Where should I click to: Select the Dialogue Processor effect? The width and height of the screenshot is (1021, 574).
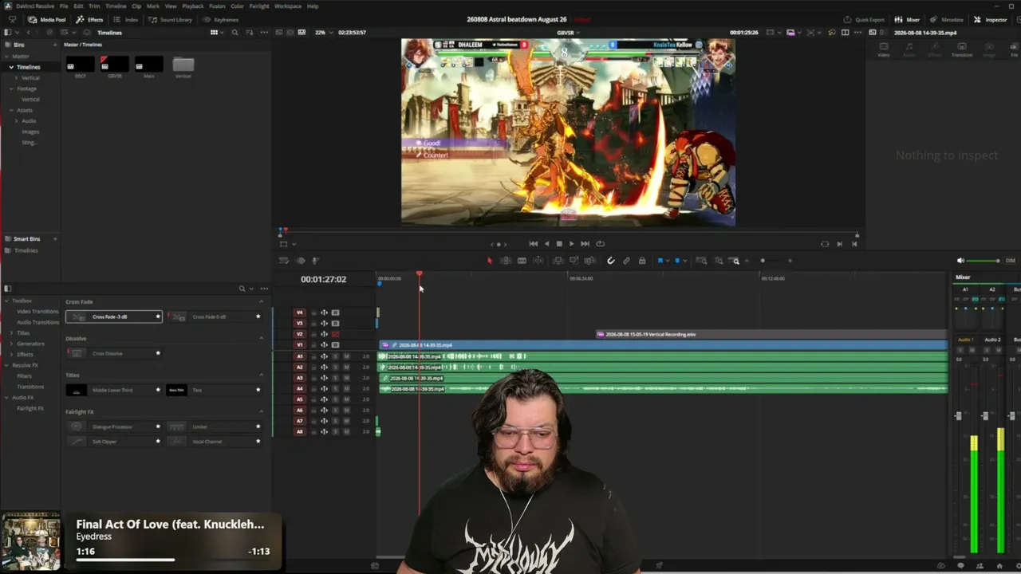pyautogui.click(x=112, y=427)
